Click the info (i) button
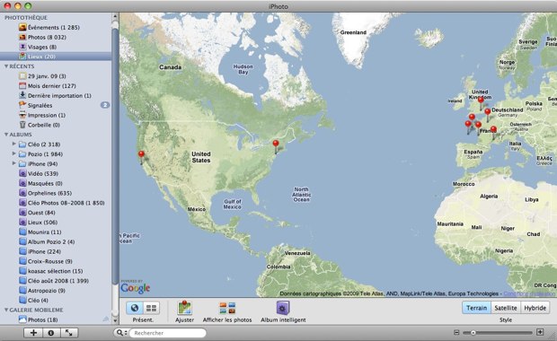The height and width of the screenshot is (341, 557). pos(51,333)
